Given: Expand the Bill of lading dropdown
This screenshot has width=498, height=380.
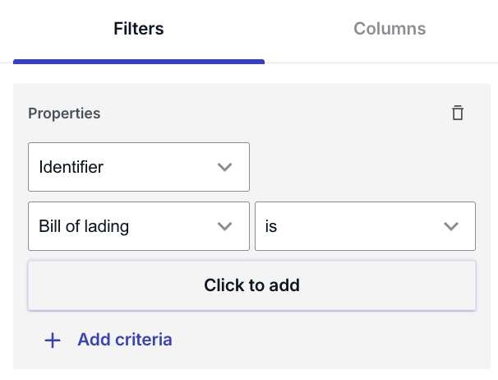Looking at the screenshot, I should (139, 226).
